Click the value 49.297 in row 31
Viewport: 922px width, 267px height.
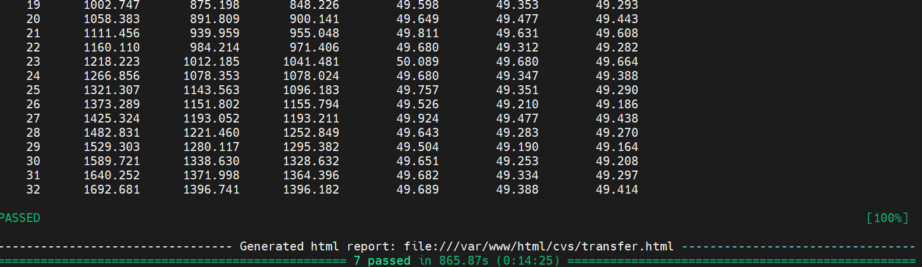[x=617, y=175]
